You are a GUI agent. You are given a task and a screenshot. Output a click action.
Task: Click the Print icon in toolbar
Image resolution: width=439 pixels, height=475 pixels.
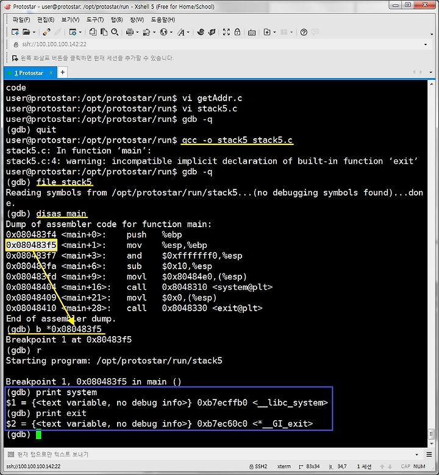[x=130, y=32]
